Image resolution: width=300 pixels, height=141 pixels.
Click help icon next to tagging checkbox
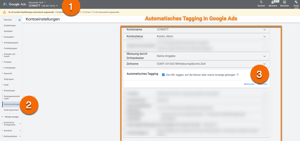[238, 75]
